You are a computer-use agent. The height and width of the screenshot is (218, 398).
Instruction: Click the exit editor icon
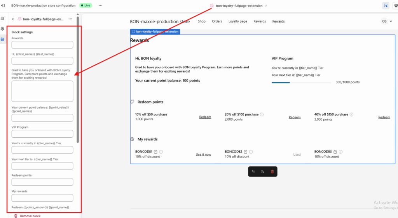3,5
